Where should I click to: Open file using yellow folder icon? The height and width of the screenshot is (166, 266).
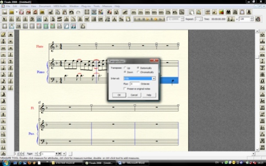12,12
